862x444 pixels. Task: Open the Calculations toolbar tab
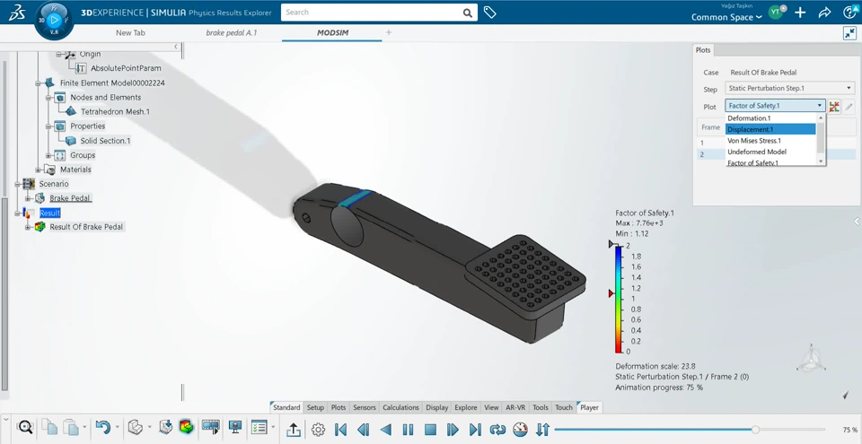click(x=400, y=407)
